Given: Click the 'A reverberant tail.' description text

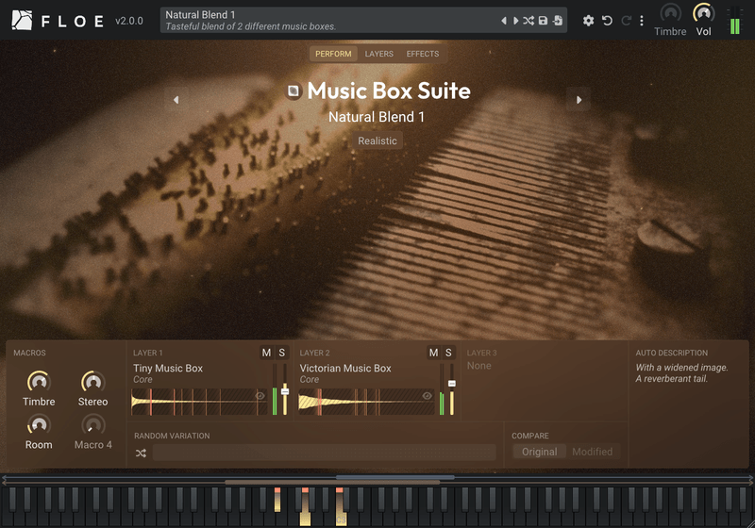Looking at the screenshot, I should click(671, 379).
